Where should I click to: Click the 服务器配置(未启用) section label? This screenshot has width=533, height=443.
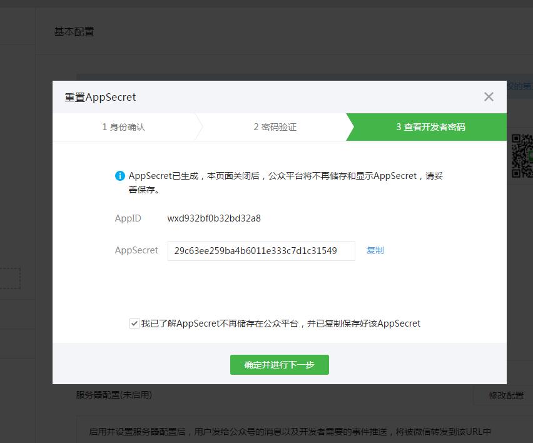114,395
